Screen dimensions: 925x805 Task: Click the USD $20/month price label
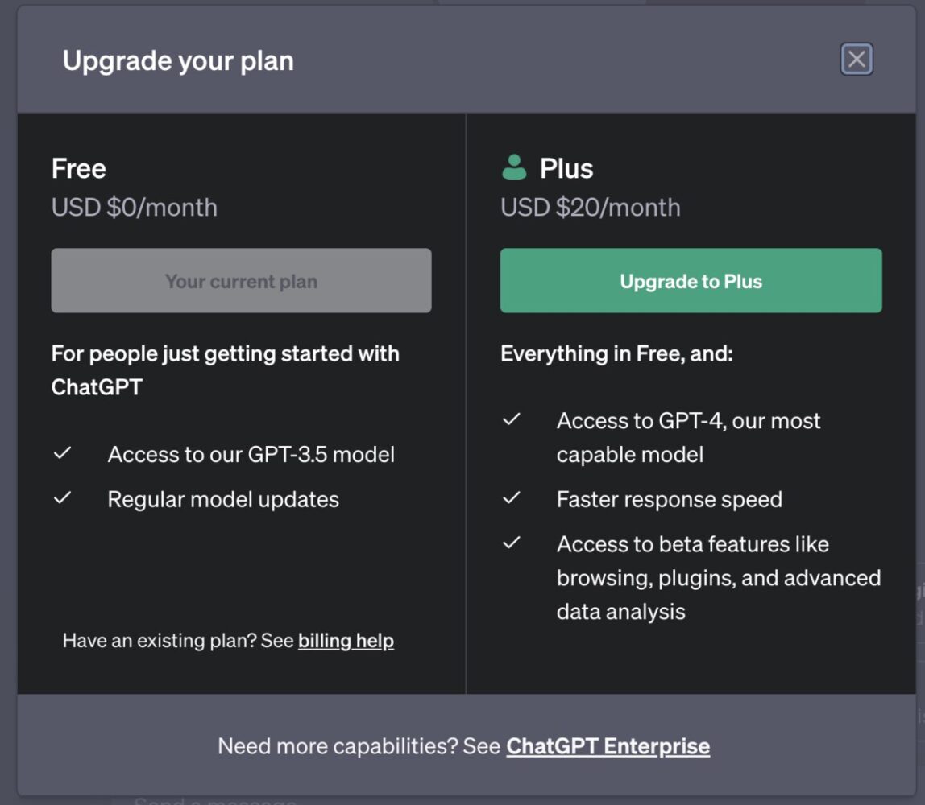(591, 207)
